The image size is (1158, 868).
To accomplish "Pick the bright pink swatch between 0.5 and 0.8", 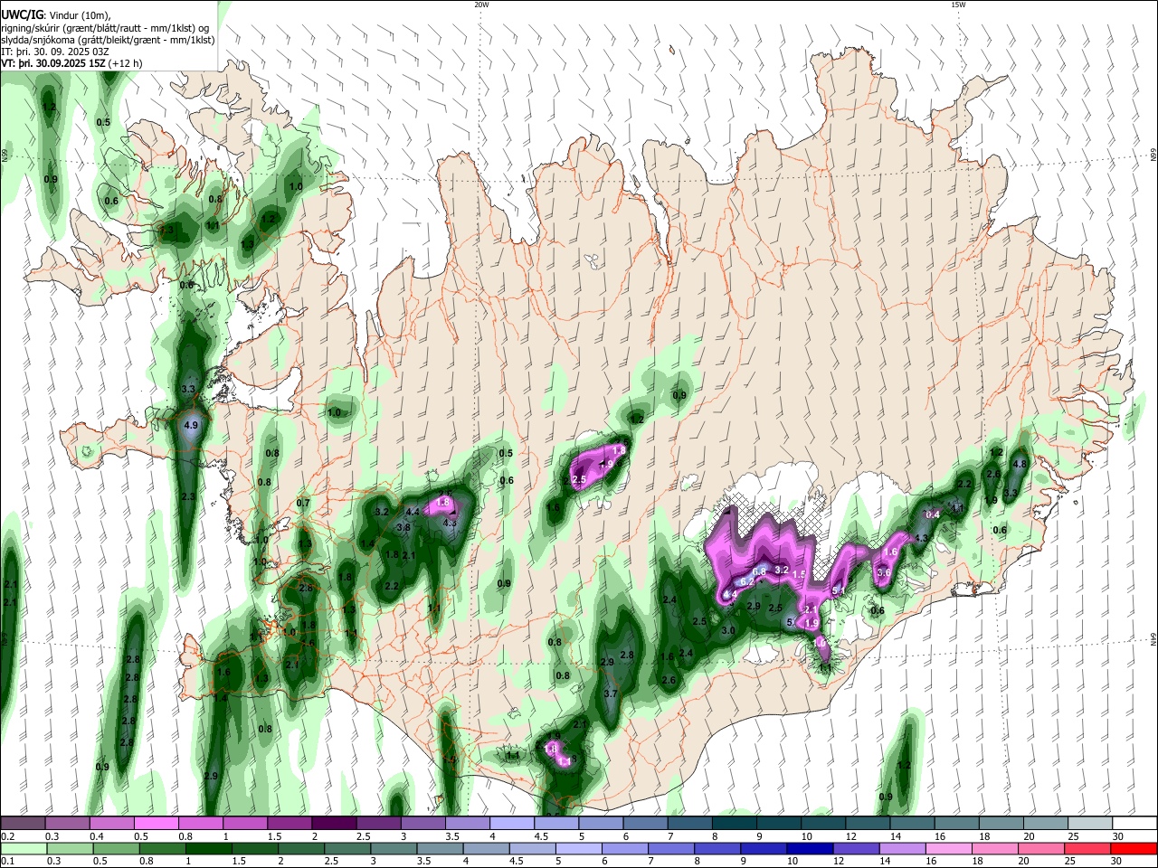I will pyautogui.click(x=156, y=824).
